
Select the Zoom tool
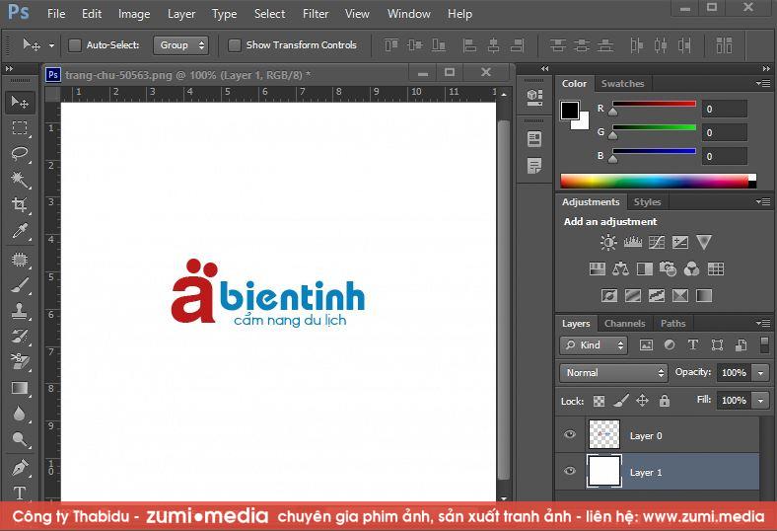[x=20, y=440]
